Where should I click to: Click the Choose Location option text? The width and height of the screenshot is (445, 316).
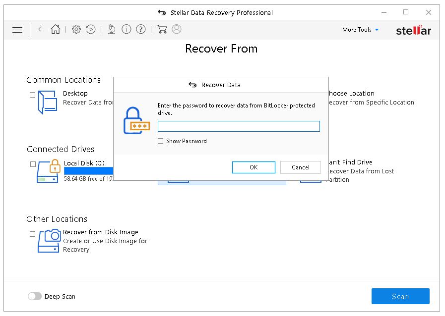click(x=352, y=93)
